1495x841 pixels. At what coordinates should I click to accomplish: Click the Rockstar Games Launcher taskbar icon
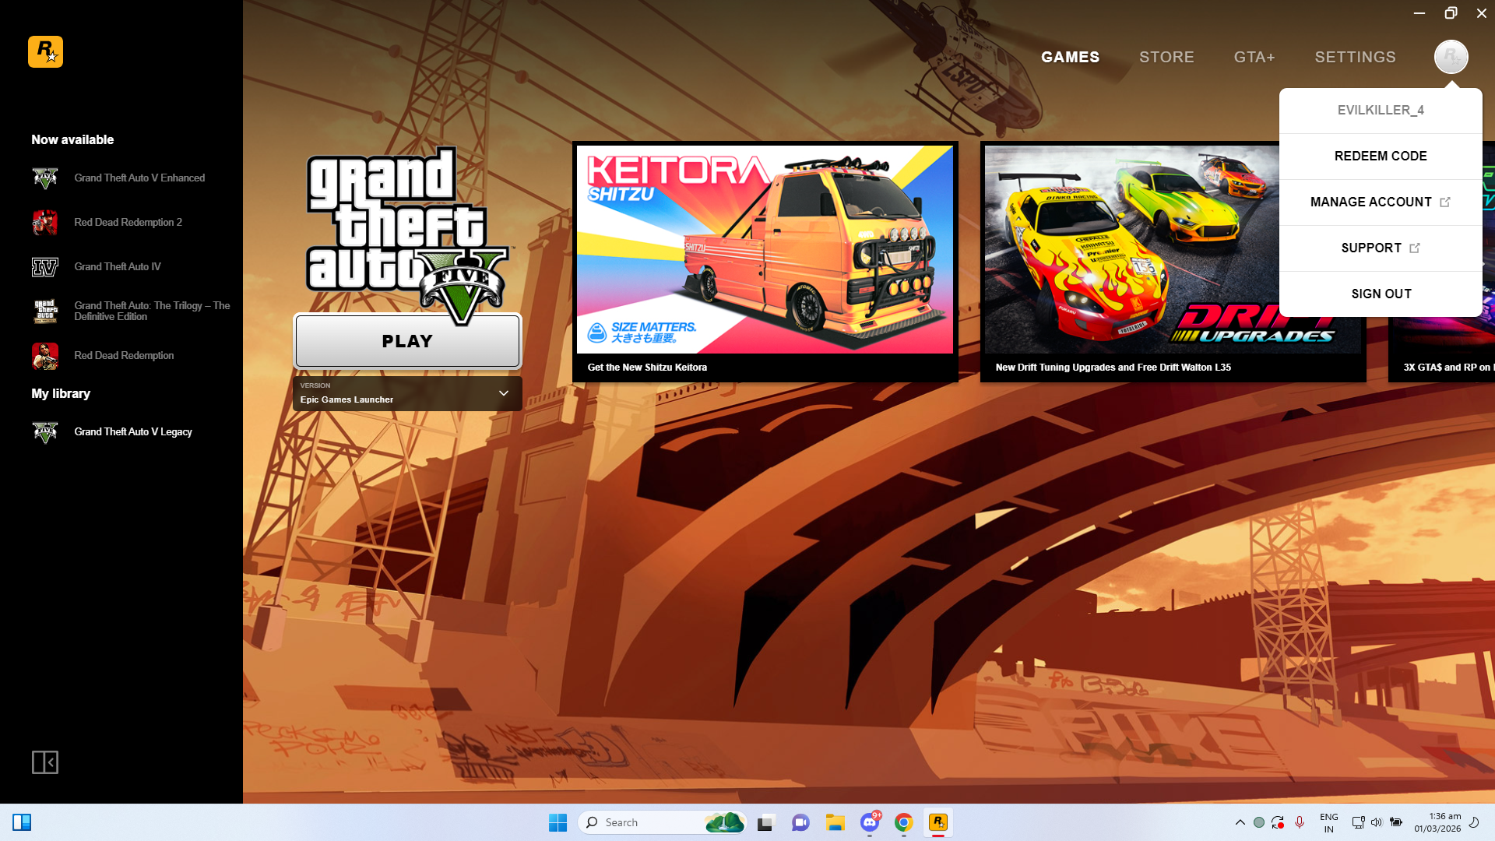coord(937,822)
